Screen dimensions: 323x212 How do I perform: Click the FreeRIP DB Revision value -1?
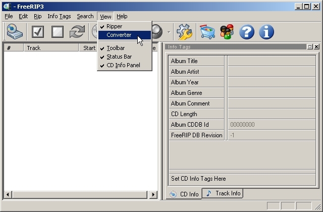click(x=272, y=135)
